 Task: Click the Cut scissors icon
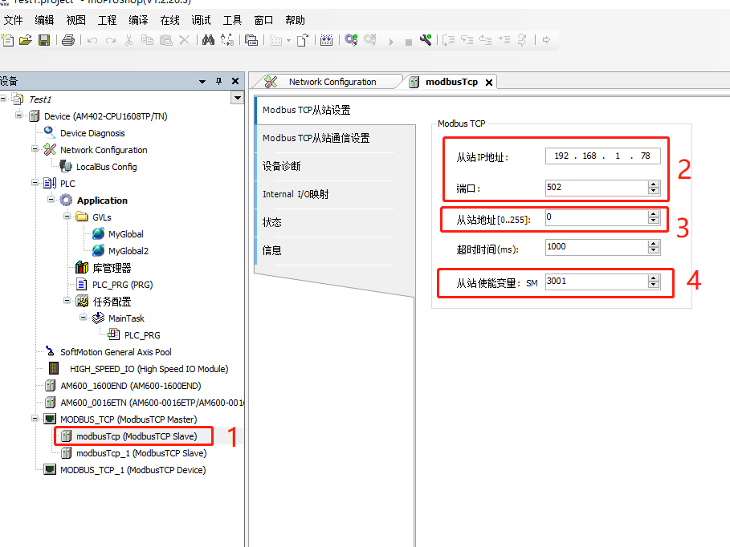point(129,40)
